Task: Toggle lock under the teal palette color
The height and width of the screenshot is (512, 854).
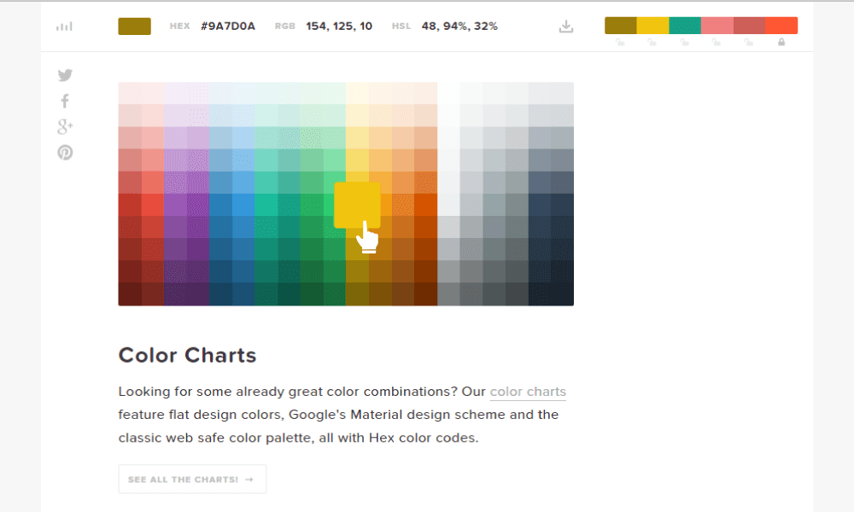Action: 685,42
